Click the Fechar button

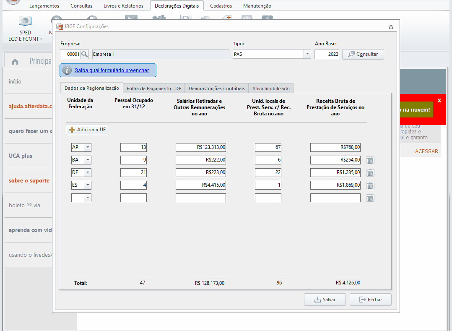coord(370,300)
